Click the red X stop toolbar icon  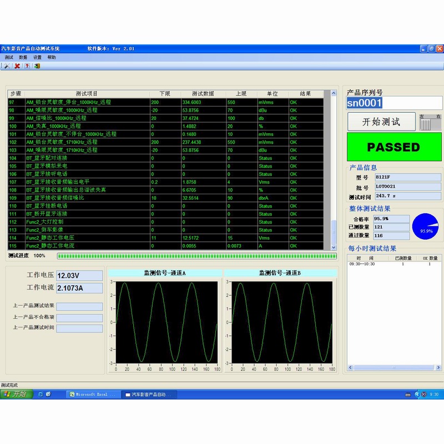(17, 65)
